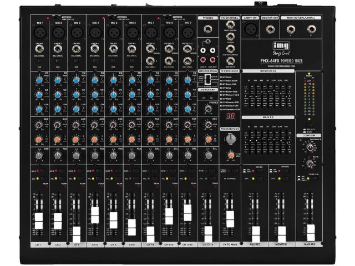Click the FOOT SWITCH jack in FX CHANNEL
355x266 pixels.
pos(230,24)
